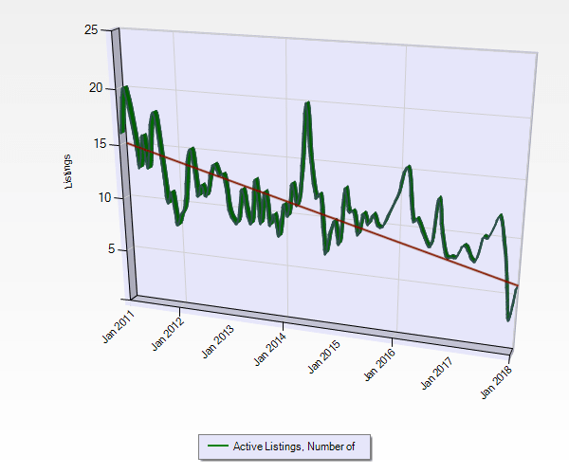Click the '5' y-axis value

(111, 248)
